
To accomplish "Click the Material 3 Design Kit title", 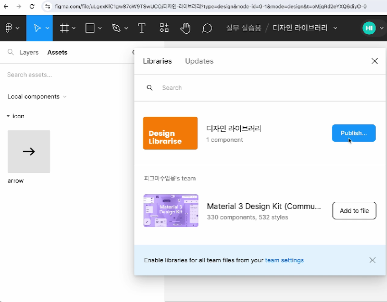I will (264, 206).
